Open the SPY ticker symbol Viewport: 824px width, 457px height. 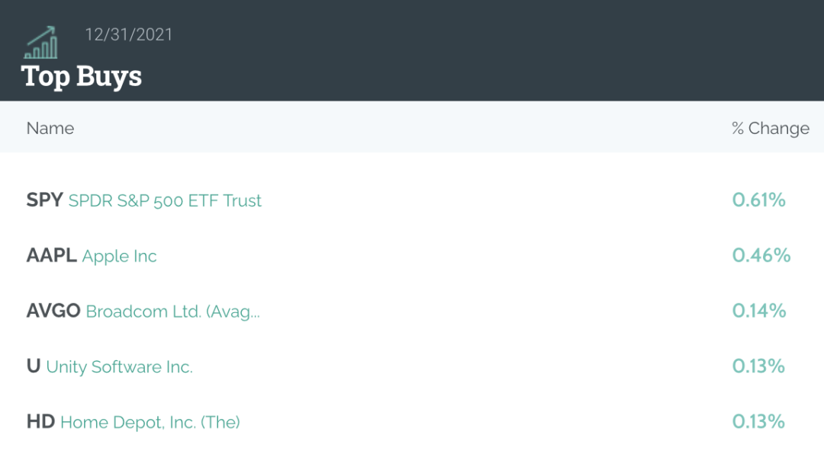tap(45, 200)
